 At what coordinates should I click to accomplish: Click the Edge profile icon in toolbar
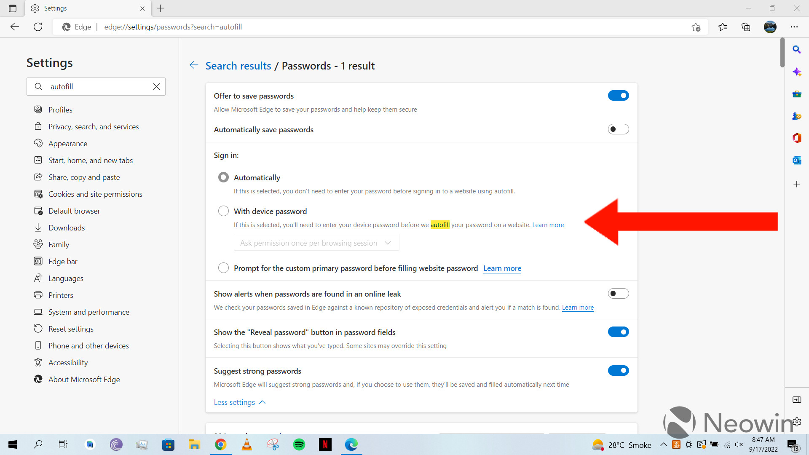(771, 27)
